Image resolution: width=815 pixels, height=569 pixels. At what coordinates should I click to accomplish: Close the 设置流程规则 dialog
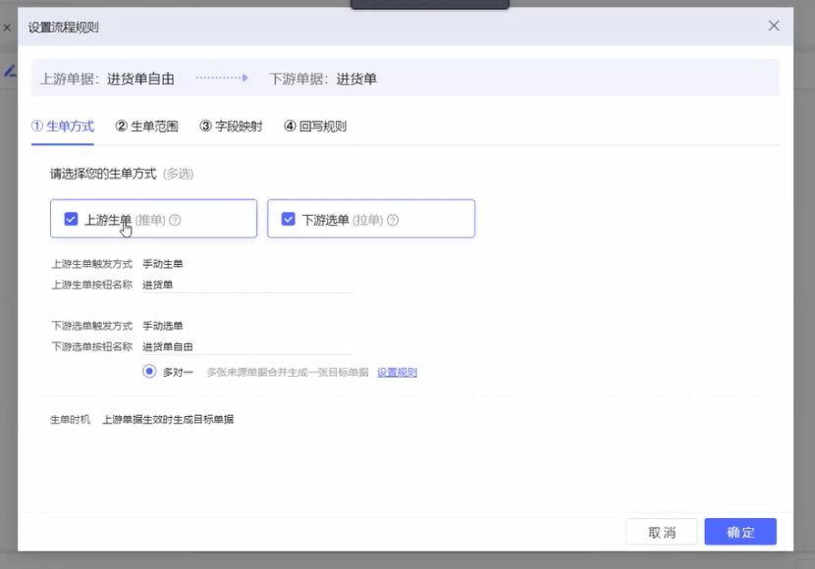[774, 26]
